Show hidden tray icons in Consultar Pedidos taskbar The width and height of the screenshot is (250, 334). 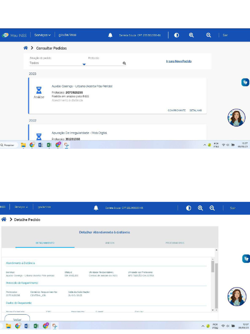pyautogui.click(x=204, y=145)
